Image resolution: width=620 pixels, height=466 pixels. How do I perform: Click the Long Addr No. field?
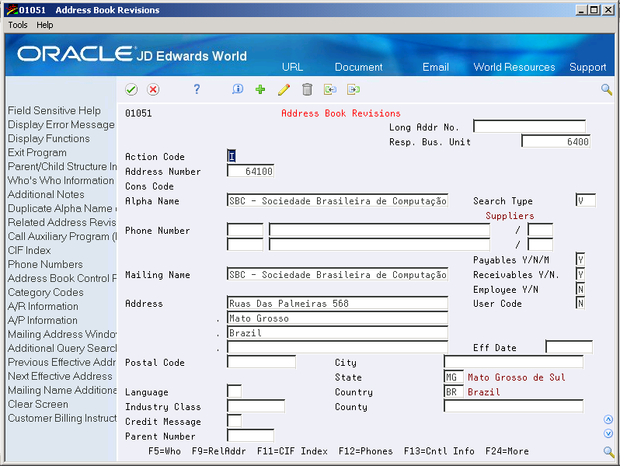529,127
